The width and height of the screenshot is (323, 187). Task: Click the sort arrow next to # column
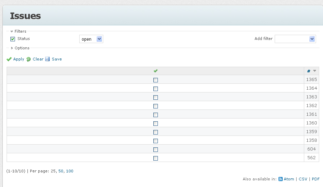[x=315, y=71]
